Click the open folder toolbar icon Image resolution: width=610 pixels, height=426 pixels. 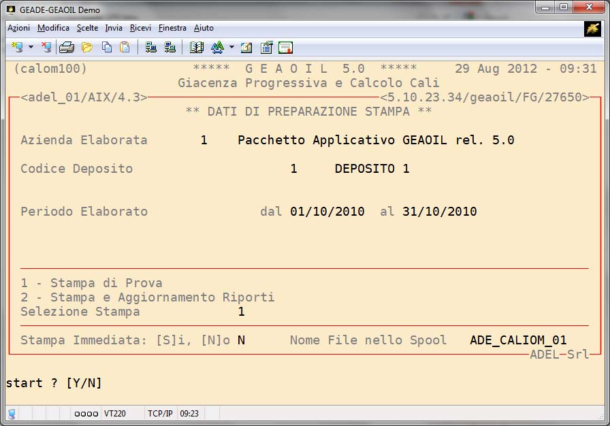tap(87, 48)
